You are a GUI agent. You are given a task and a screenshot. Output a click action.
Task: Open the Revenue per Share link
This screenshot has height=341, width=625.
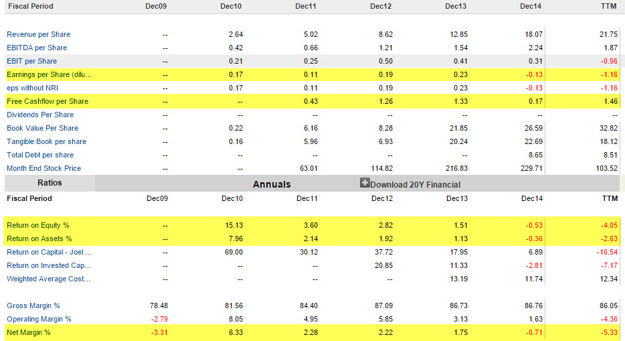click(x=38, y=34)
